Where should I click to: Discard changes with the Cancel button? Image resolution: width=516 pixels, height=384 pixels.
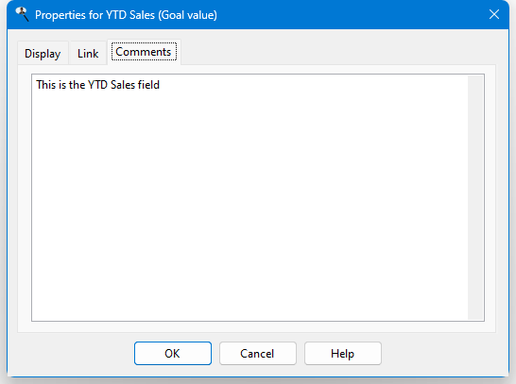[258, 354]
